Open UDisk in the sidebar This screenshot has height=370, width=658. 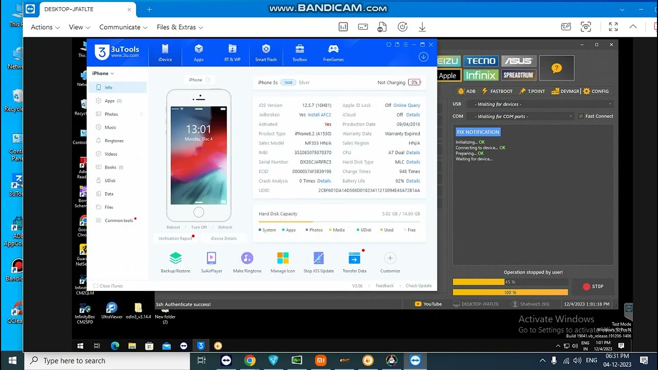(x=117, y=180)
